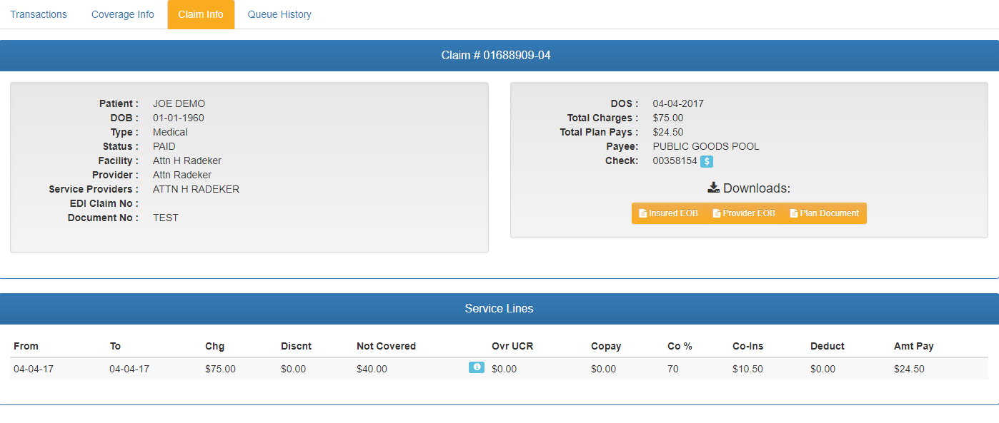Screen dimensions: 999x423
Task: Open the Not Covered info icon
Action: point(476,367)
